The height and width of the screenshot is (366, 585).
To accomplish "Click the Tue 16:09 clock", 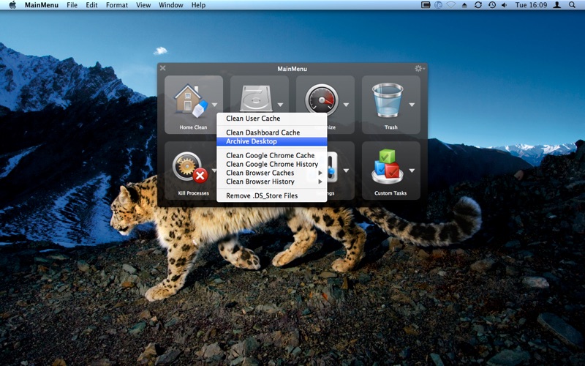I will click(531, 5).
